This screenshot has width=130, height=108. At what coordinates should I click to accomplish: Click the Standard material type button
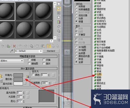[51, 51]
